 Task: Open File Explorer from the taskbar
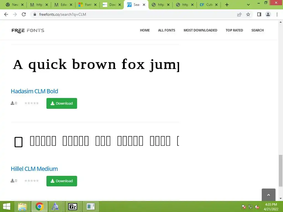pos(22,206)
